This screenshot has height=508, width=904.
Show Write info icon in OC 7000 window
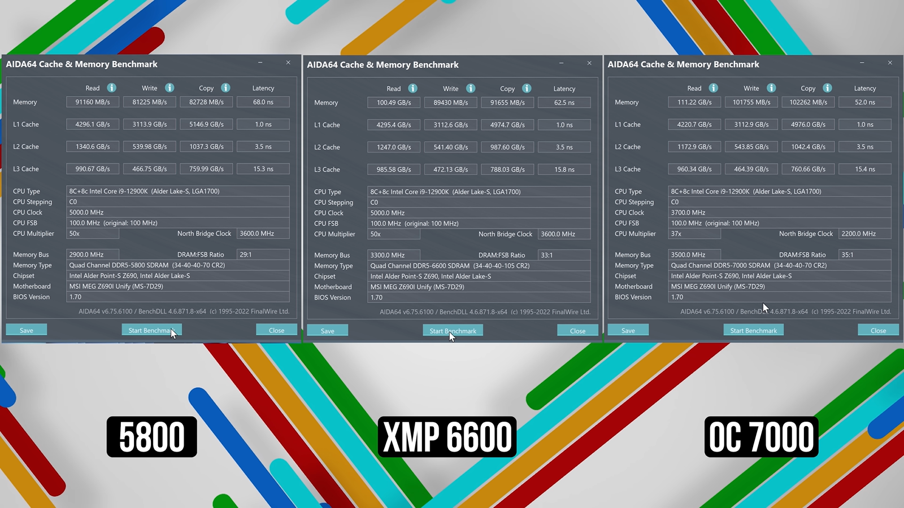tap(771, 87)
